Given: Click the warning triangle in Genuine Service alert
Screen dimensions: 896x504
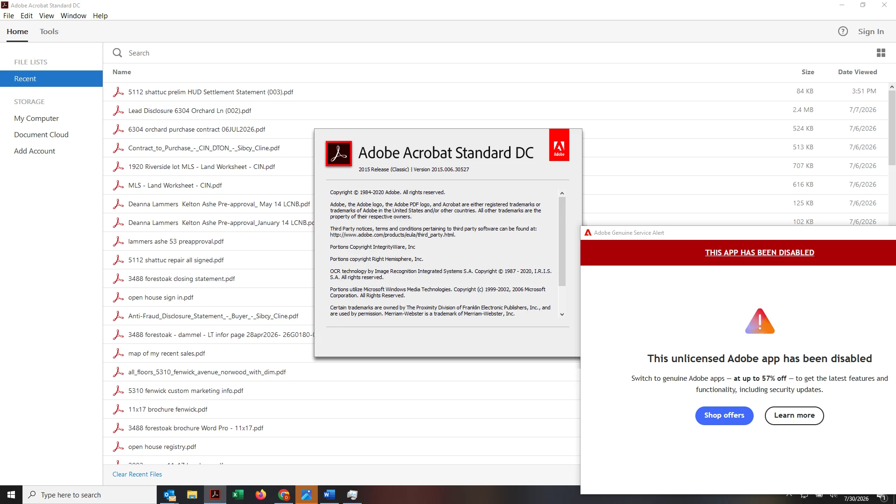Looking at the screenshot, I should click(760, 321).
